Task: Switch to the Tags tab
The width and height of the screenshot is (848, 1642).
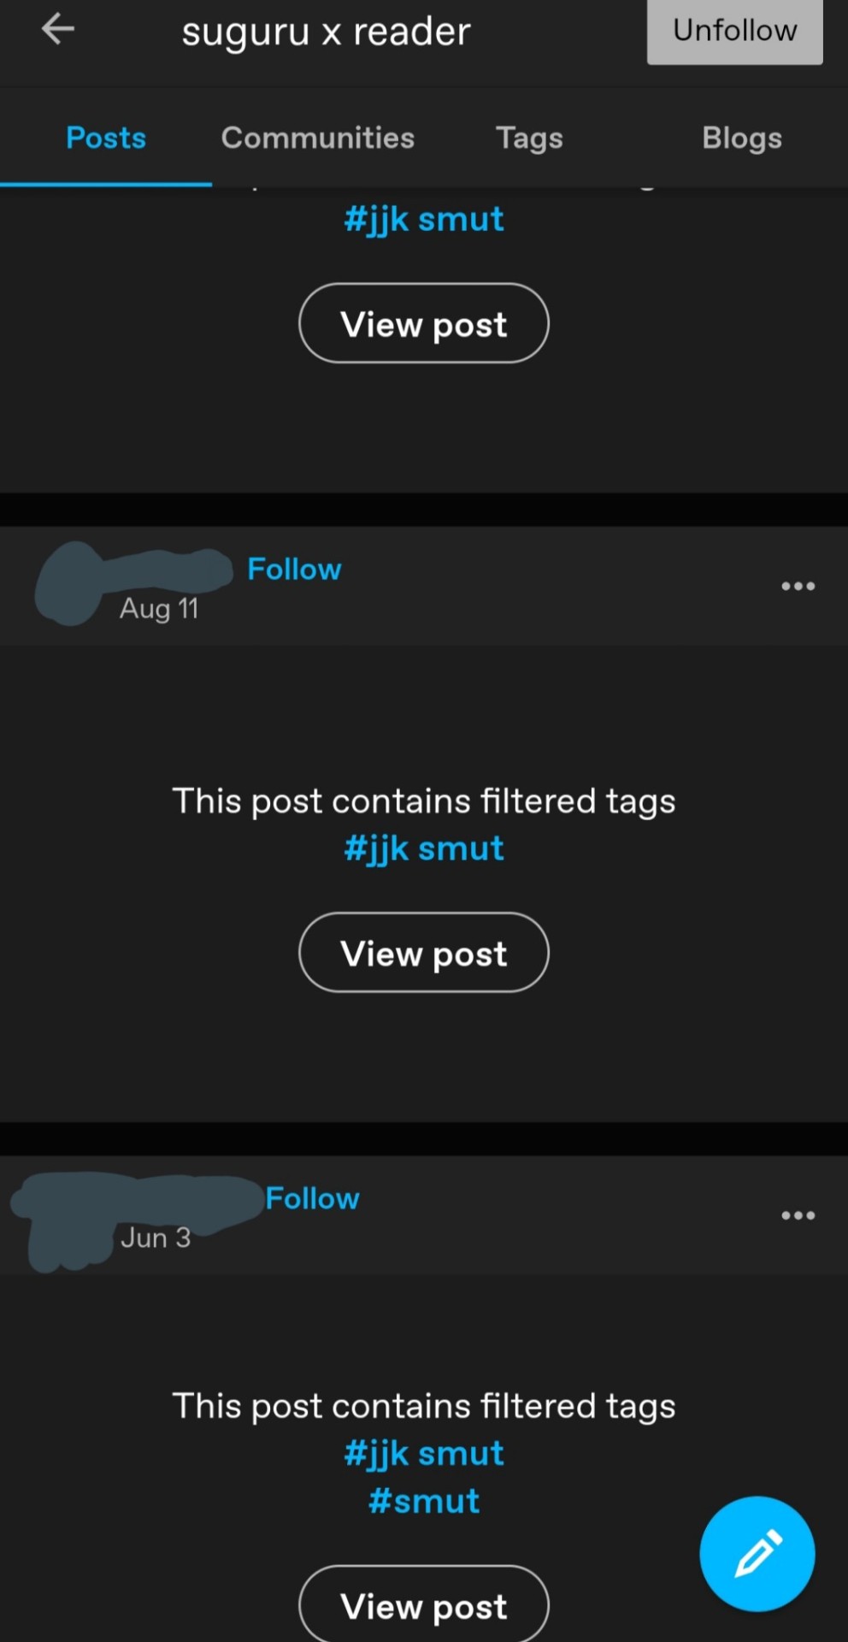Action: (530, 138)
